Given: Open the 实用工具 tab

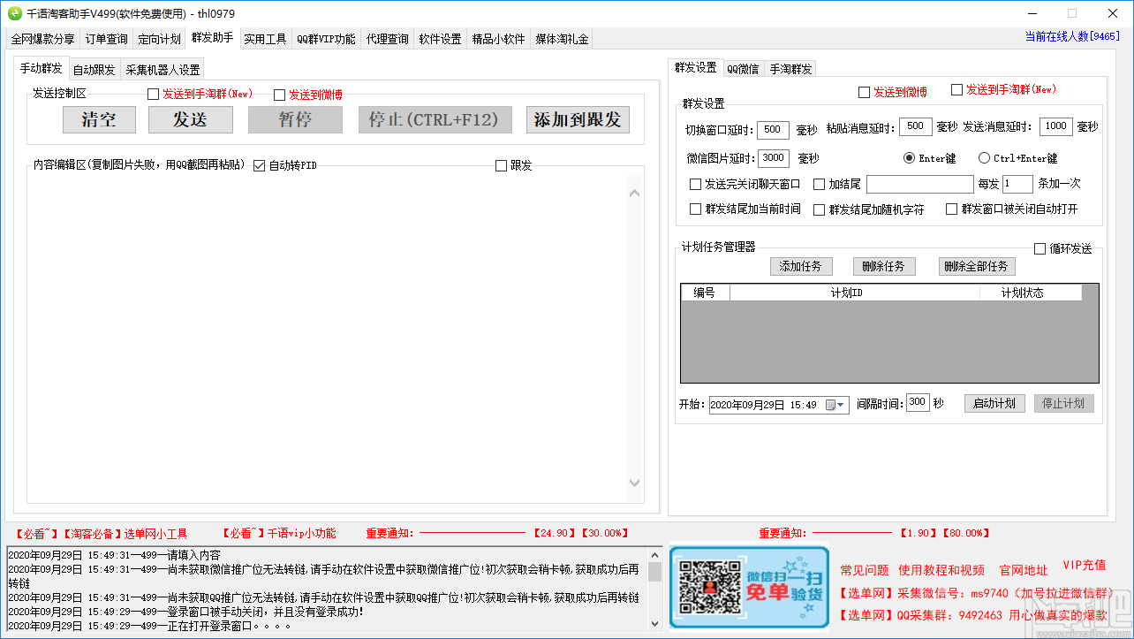Looking at the screenshot, I should pyautogui.click(x=266, y=39).
